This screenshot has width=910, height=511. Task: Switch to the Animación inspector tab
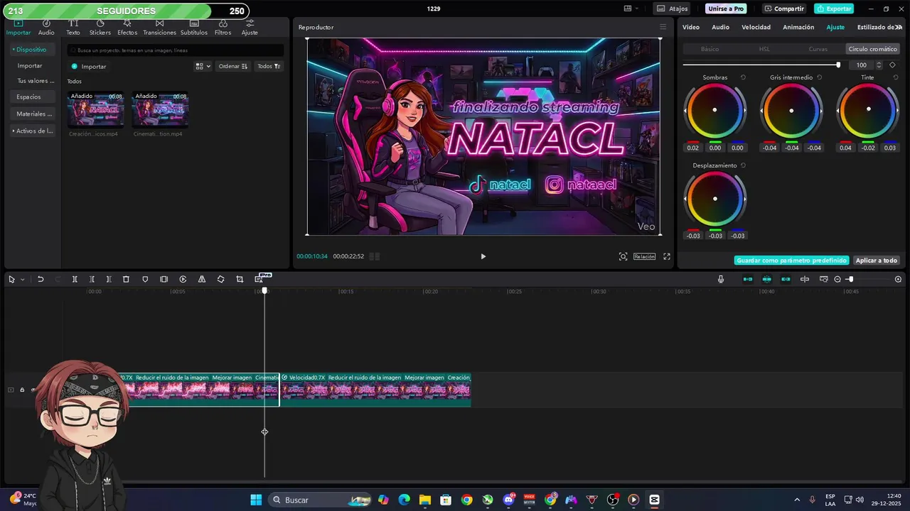pos(798,27)
